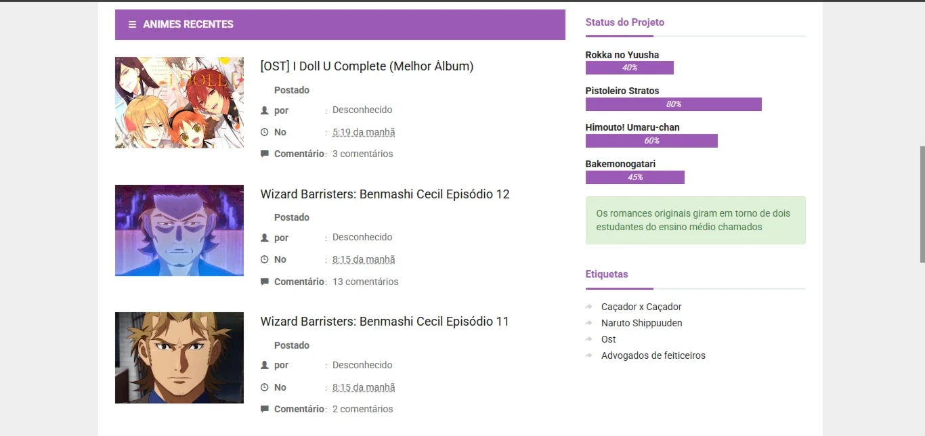Select the Caçador x Caçador tag

tap(641, 307)
